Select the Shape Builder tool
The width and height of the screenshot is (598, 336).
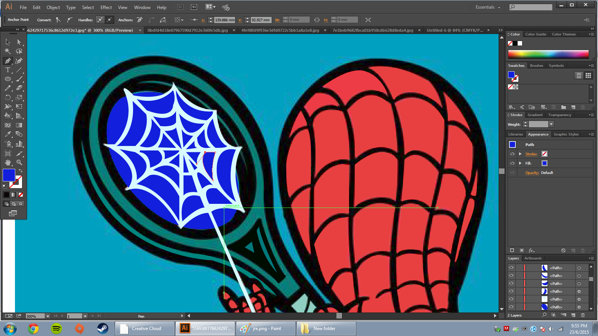[8, 116]
